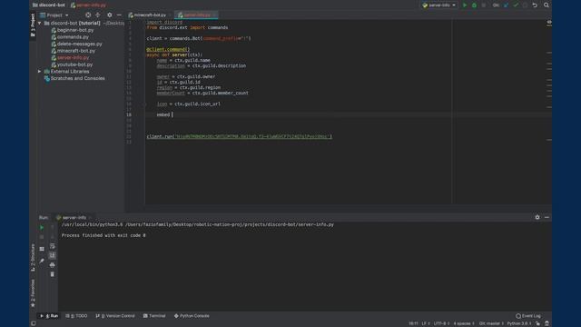Print the Run console output
Screen dimensions: 581x327
(53, 264)
